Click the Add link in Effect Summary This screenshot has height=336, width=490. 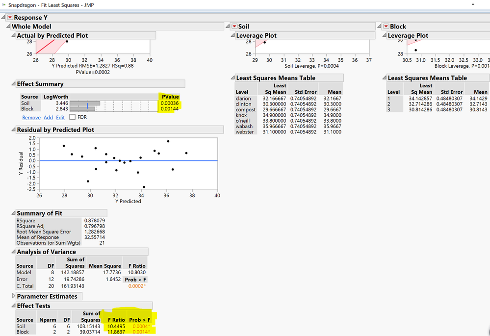click(48, 118)
